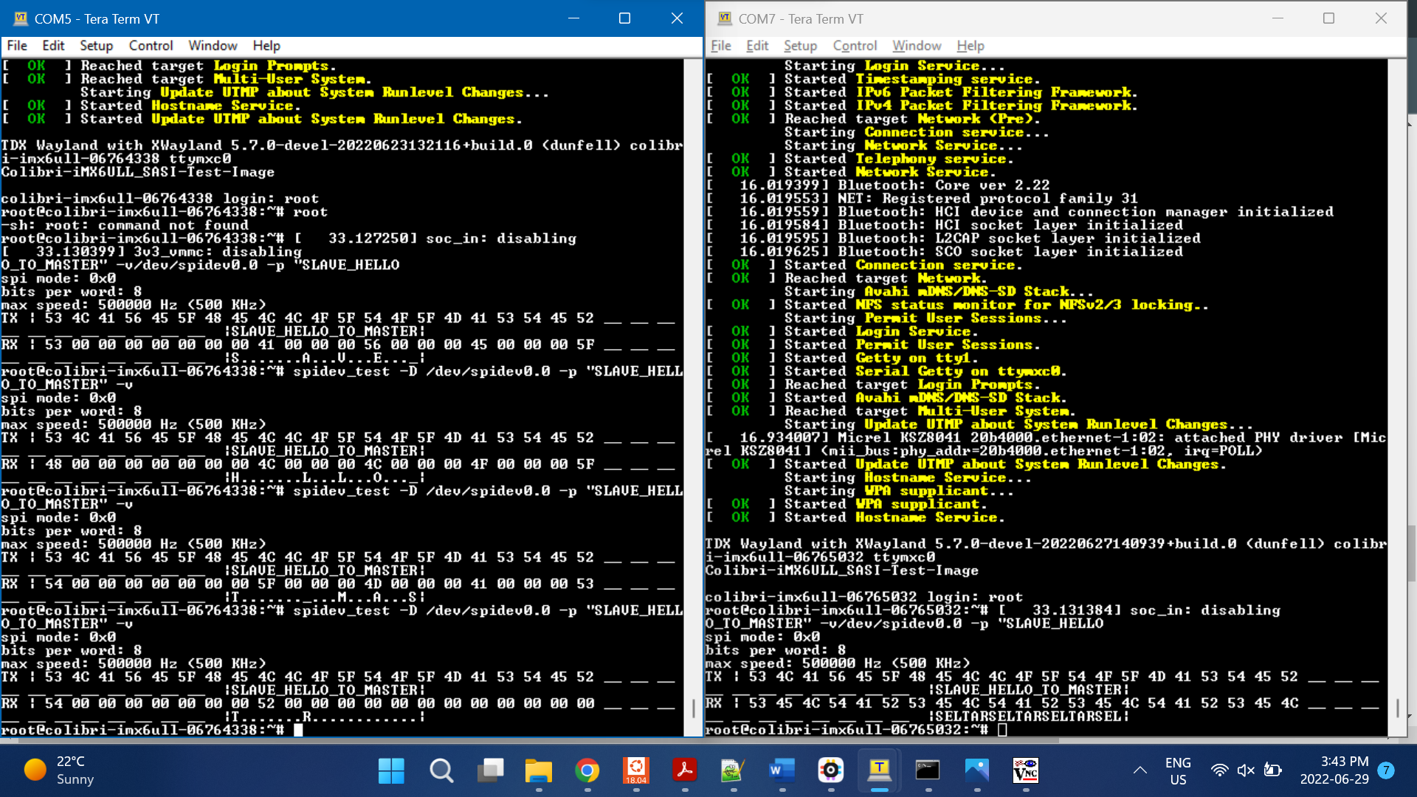1417x797 pixels.
Task: Expand hidden system tray icons chevron
Action: click(1140, 770)
